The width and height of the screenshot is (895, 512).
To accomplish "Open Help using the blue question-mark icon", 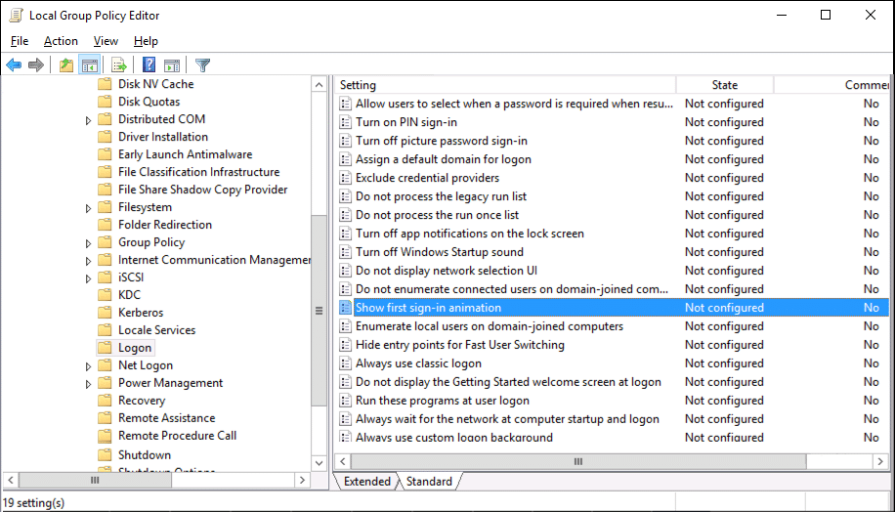I will point(149,65).
